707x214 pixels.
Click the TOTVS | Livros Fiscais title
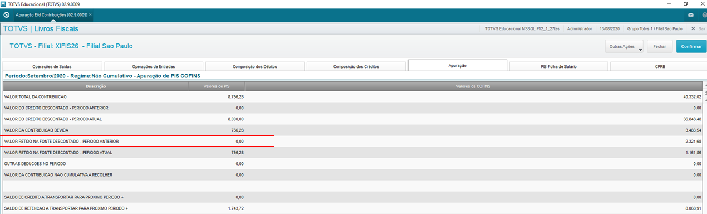pos(41,28)
